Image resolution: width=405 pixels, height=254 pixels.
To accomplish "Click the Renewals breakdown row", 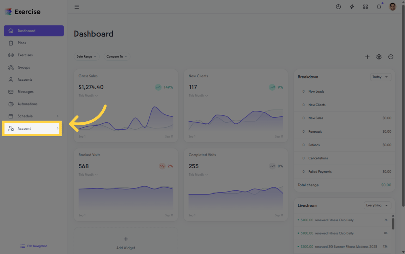I will pyautogui.click(x=344, y=132).
